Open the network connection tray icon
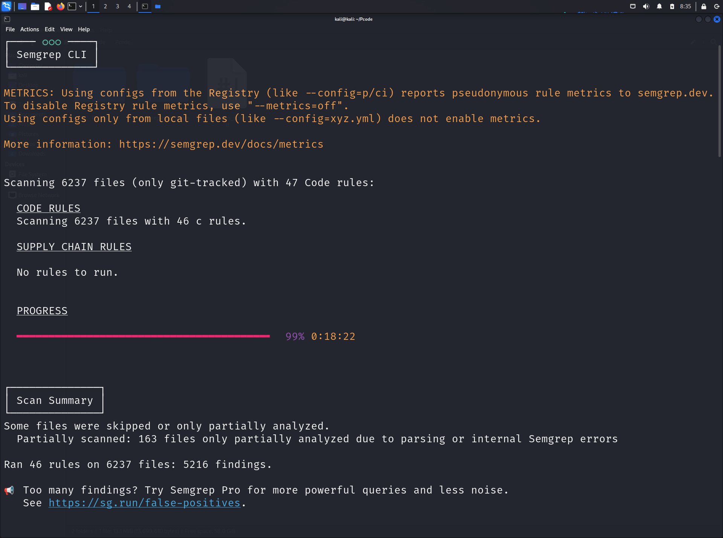 [x=633, y=6]
